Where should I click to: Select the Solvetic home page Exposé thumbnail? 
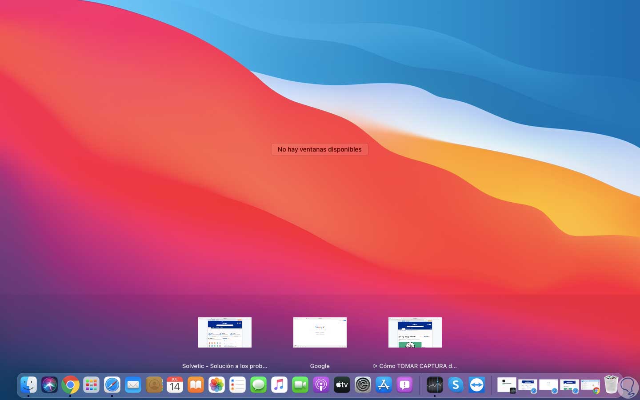click(x=225, y=332)
